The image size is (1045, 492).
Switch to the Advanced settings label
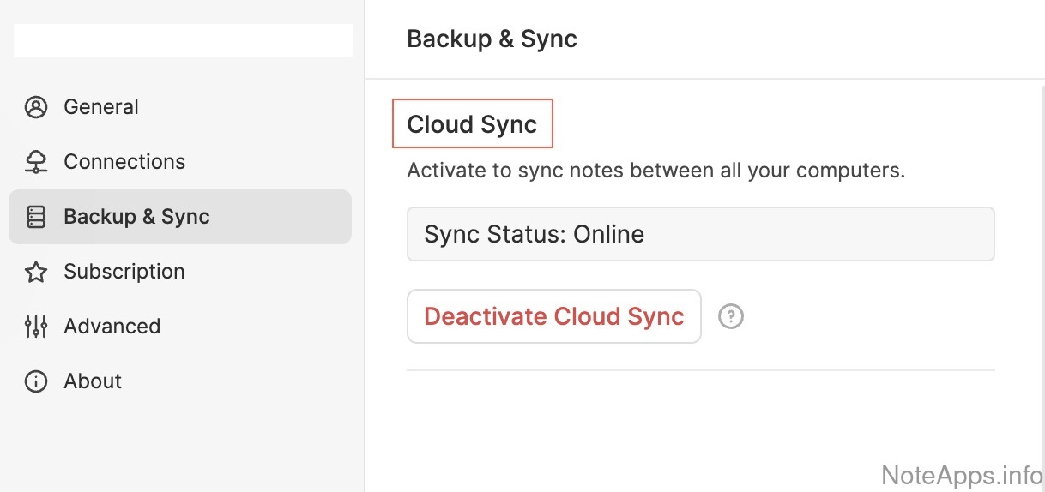112,327
